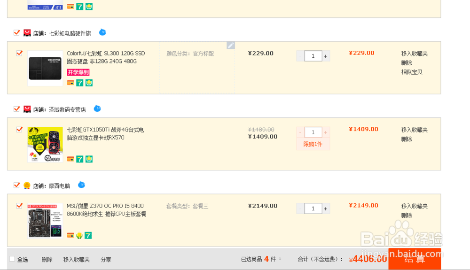Uncheck the 七彩虹电脑硬件旗 shop checkbox

17,32
